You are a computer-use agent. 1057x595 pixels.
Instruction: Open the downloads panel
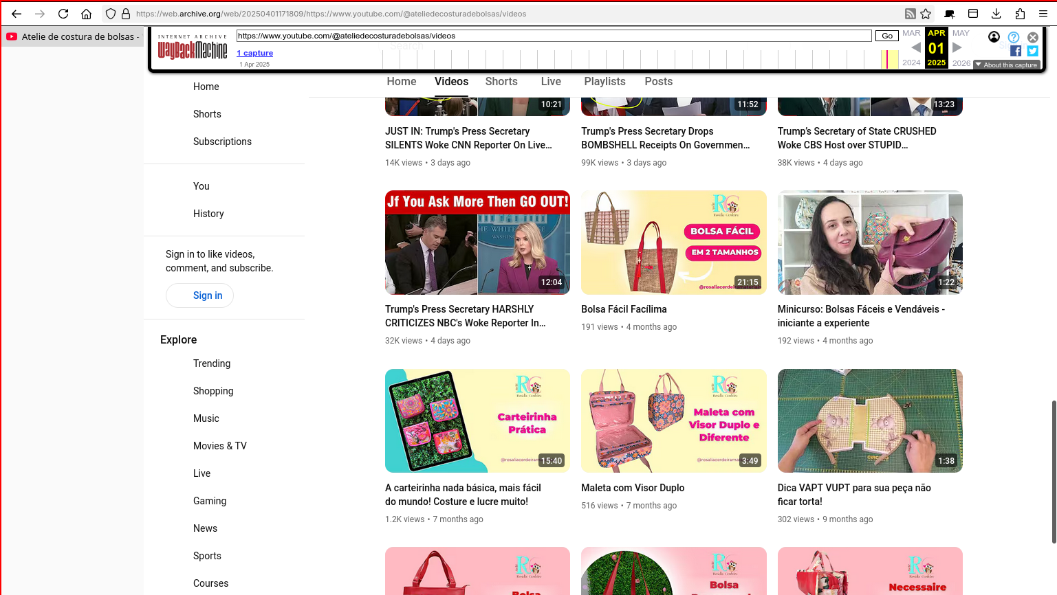pos(996,14)
